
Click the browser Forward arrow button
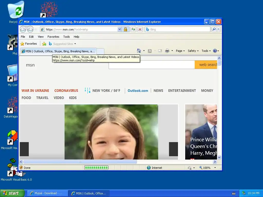click(x=30, y=29)
